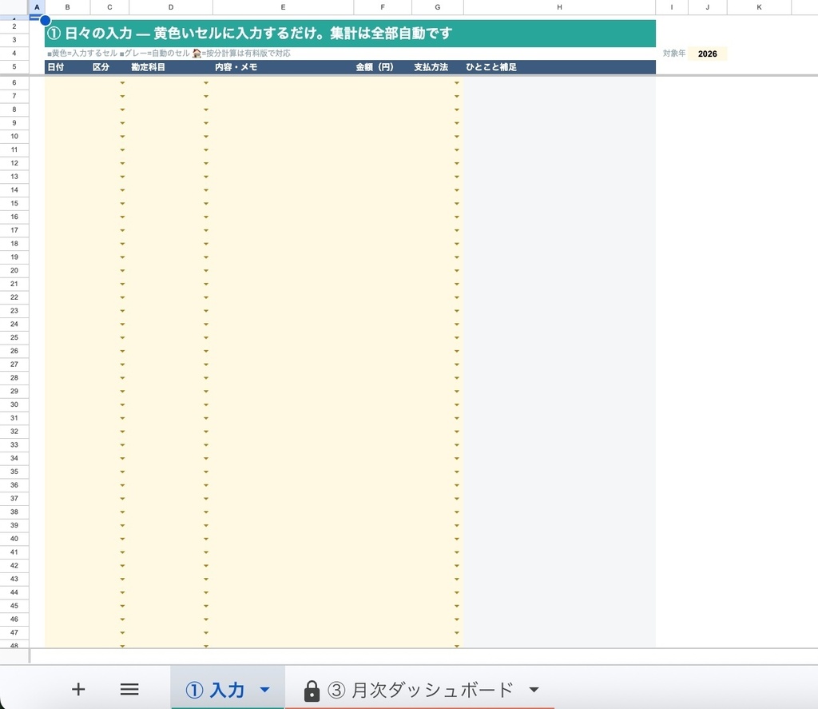Click the 支払方法 header cell
Image resolution: width=818 pixels, height=709 pixels.
437,67
